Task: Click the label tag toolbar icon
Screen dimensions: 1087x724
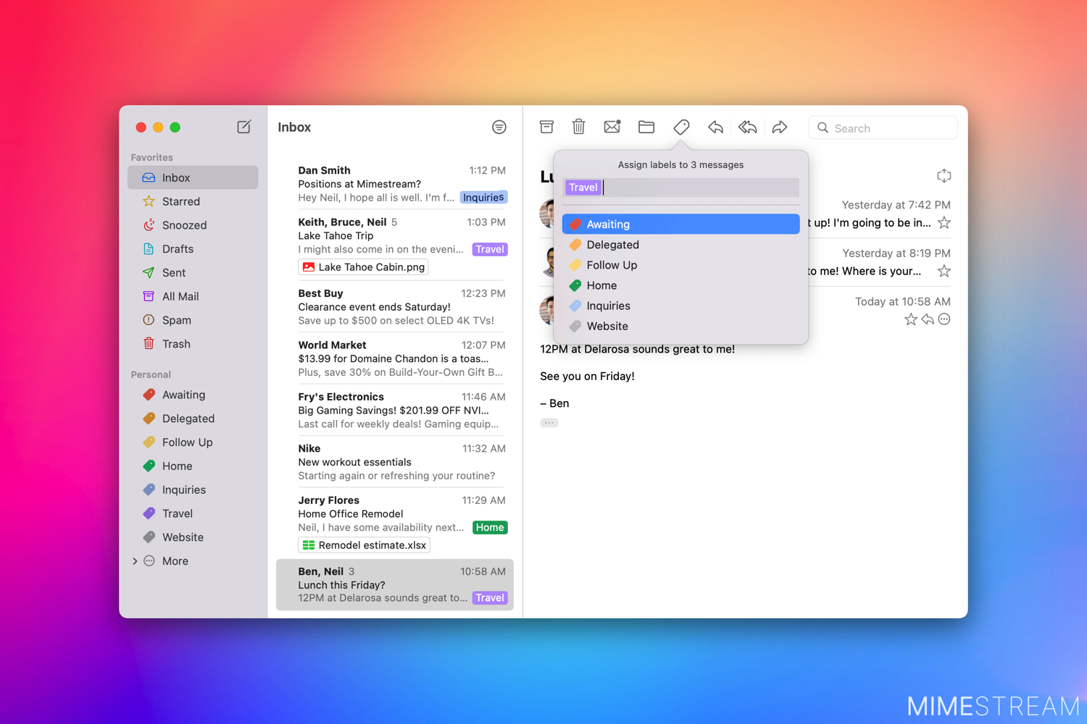Action: point(681,127)
